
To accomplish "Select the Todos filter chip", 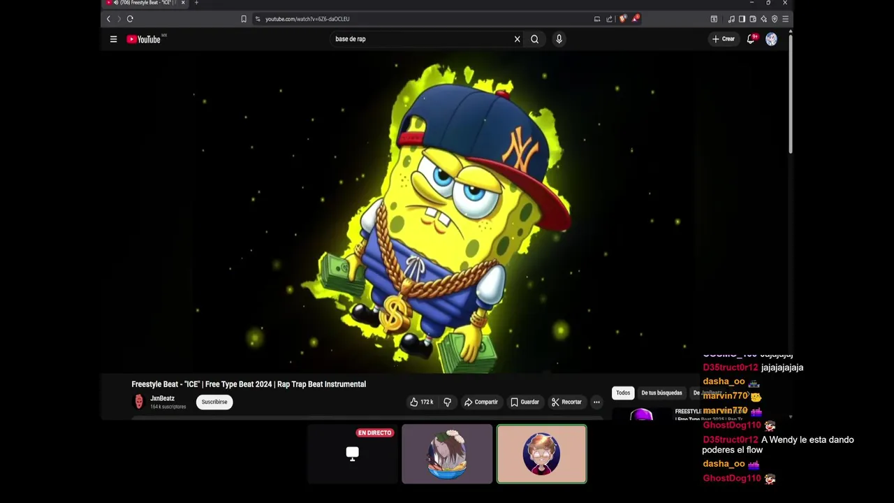I will 623,393.
